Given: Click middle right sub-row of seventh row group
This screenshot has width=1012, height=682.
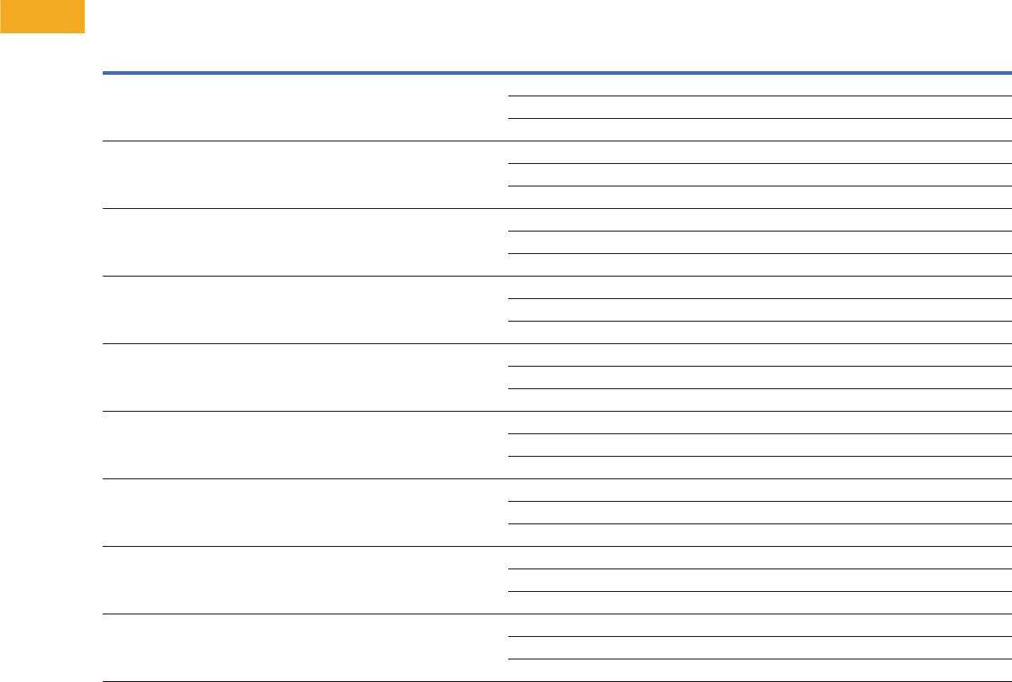Looking at the screenshot, I should click(x=759, y=513).
